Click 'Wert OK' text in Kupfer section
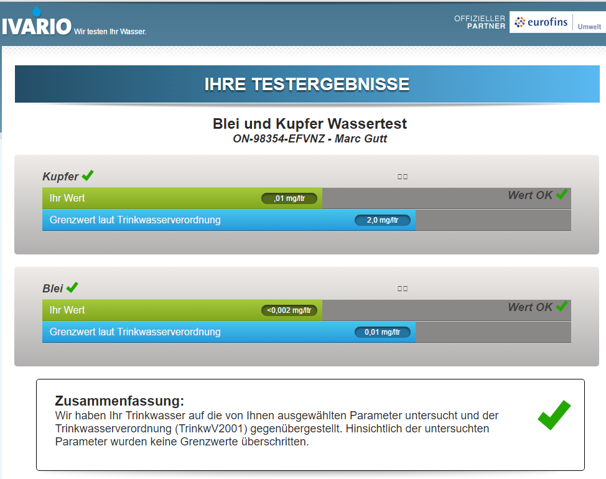The image size is (606, 479). [530, 195]
